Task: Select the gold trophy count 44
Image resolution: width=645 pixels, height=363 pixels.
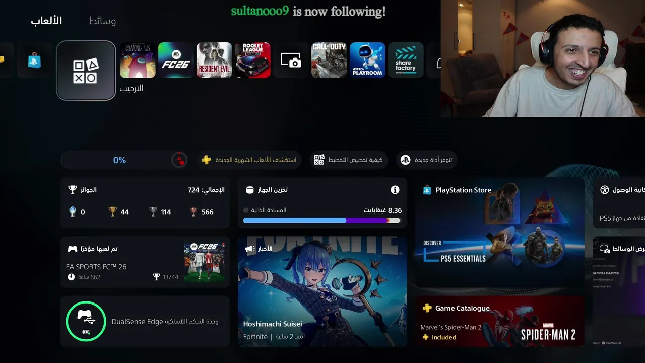Action: (x=119, y=212)
